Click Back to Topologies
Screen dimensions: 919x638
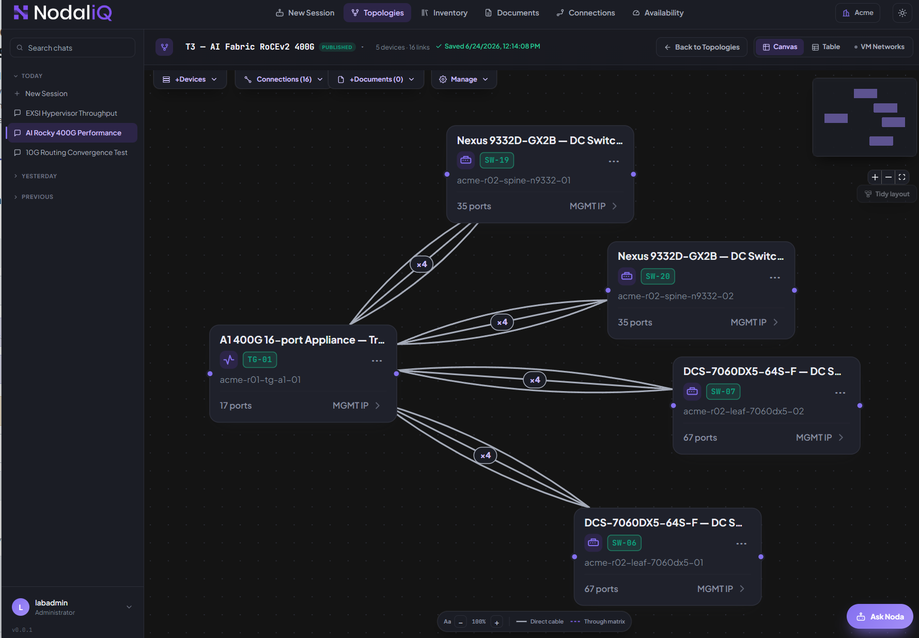pyautogui.click(x=702, y=47)
